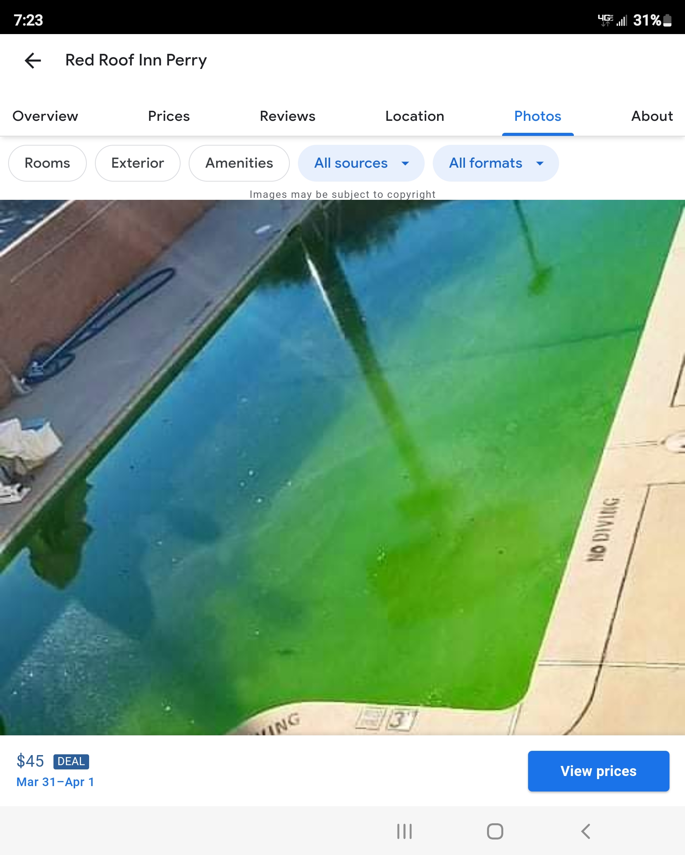The width and height of the screenshot is (685, 855).
Task: Open the About tab
Action: pos(652,116)
